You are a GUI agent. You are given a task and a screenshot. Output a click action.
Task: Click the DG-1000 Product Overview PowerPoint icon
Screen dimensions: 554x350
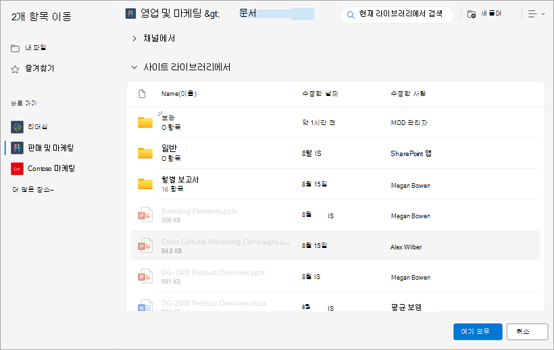coord(145,276)
